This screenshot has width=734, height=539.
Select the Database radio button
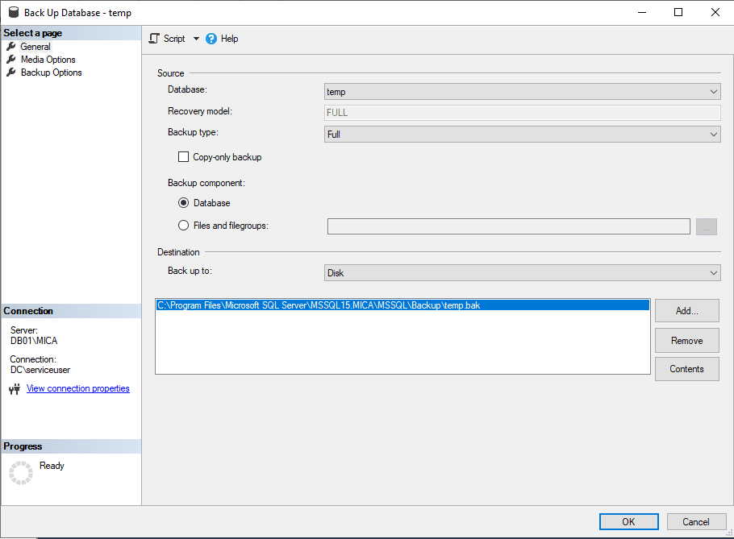click(183, 203)
